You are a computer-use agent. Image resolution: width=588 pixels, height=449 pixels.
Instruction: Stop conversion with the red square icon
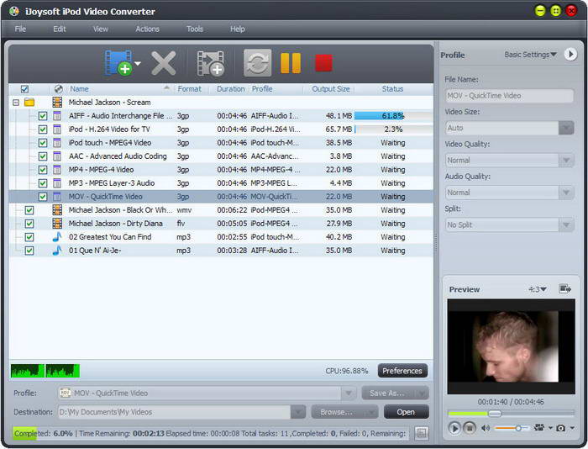click(323, 63)
